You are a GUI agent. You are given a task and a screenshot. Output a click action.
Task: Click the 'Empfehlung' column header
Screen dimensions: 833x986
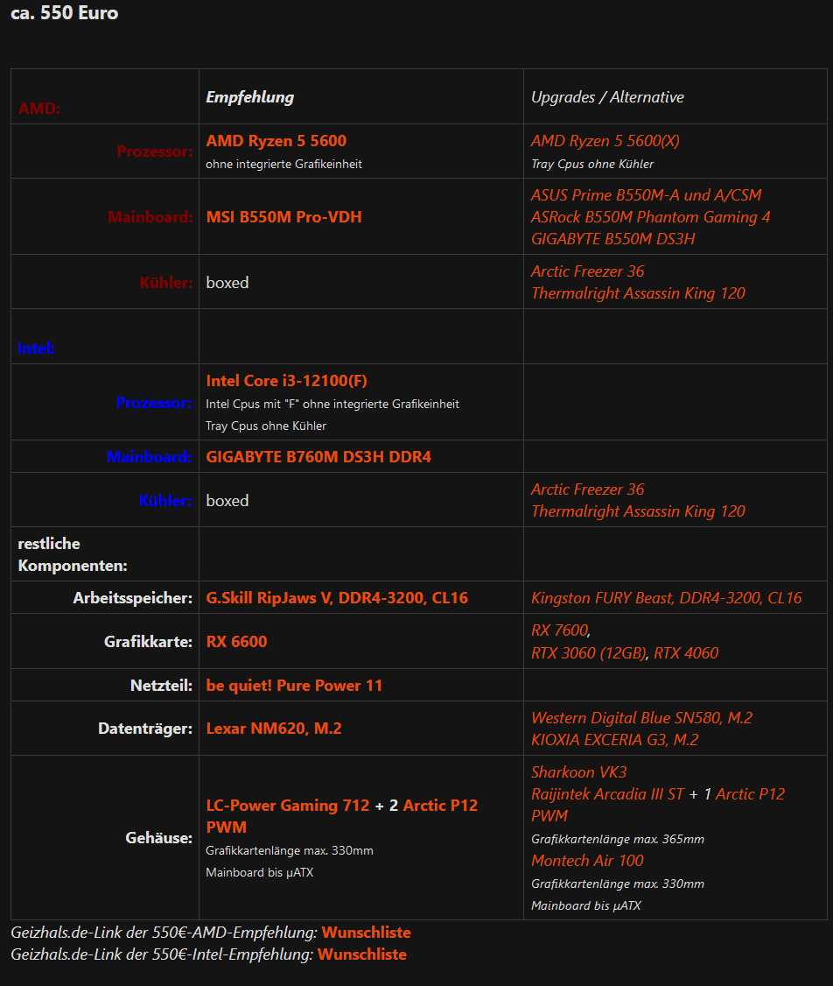tap(250, 97)
